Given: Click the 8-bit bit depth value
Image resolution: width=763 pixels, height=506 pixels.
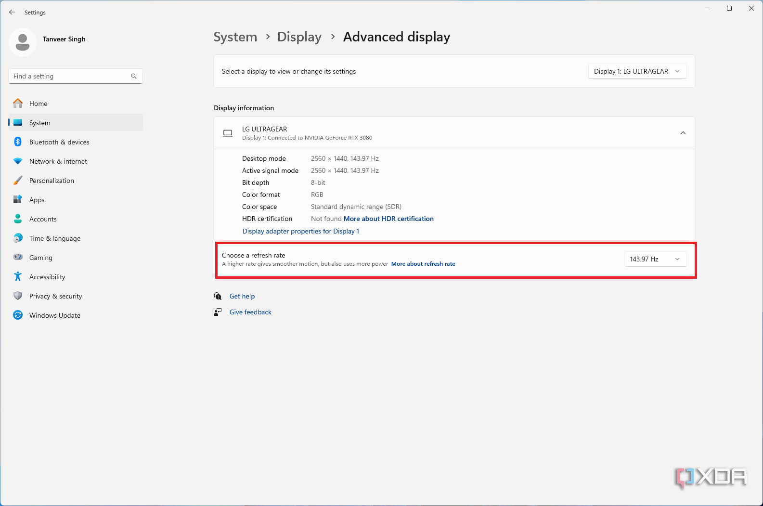Looking at the screenshot, I should [318, 182].
